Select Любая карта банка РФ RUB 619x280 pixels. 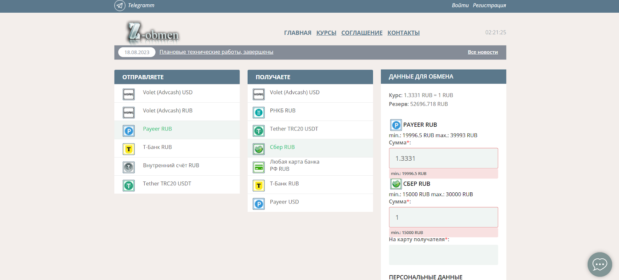pyautogui.click(x=310, y=166)
